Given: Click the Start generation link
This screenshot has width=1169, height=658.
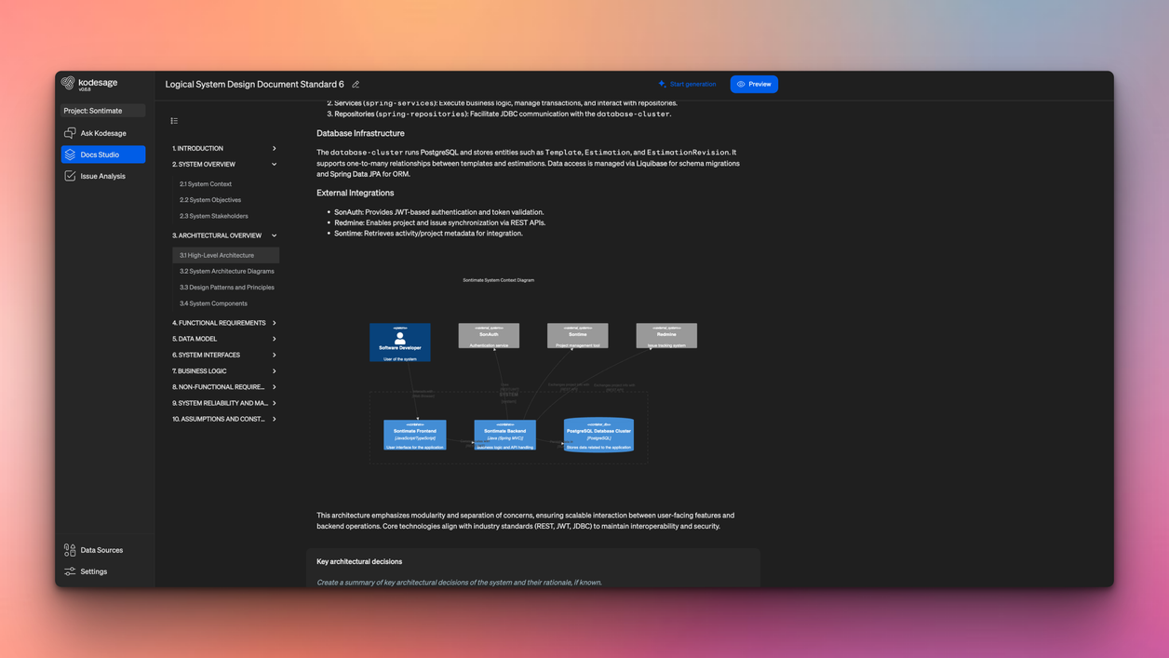Looking at the screenshot, I should [691, 84].
